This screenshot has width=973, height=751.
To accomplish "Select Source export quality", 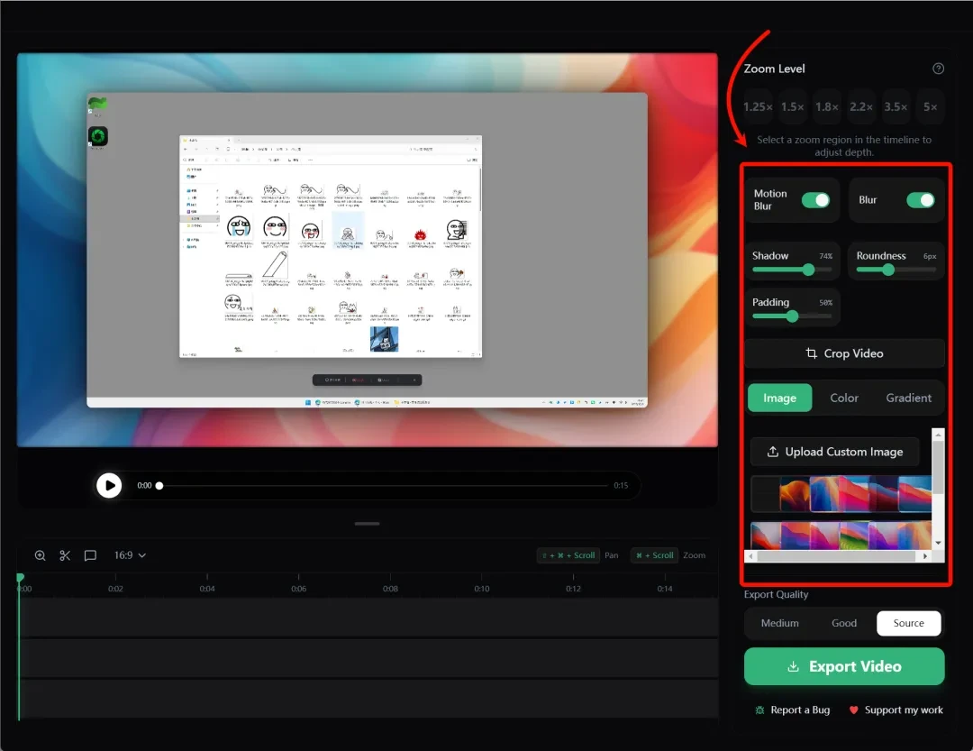I will 908,623.
